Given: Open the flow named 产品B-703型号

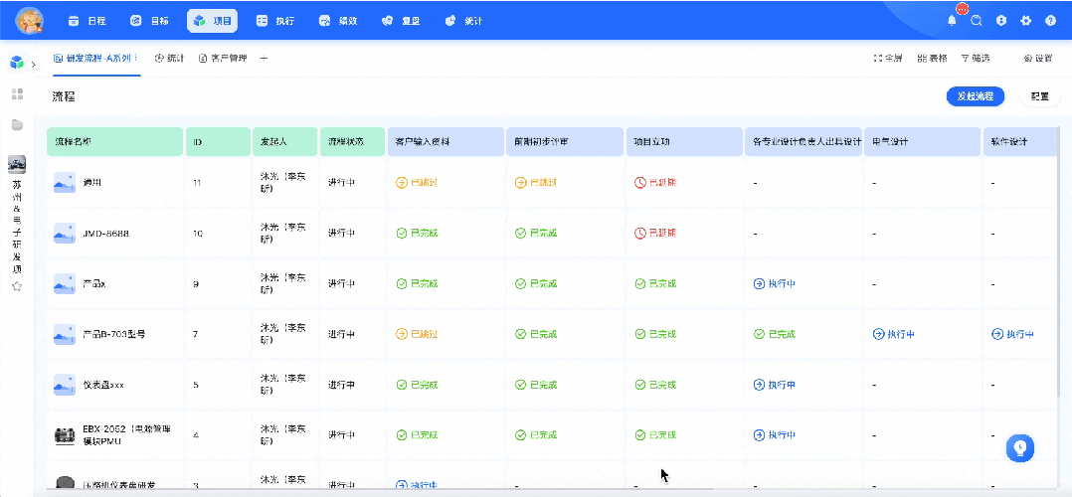Looking at the screenshot, I should pyautogui.click(x=114, y=334).
